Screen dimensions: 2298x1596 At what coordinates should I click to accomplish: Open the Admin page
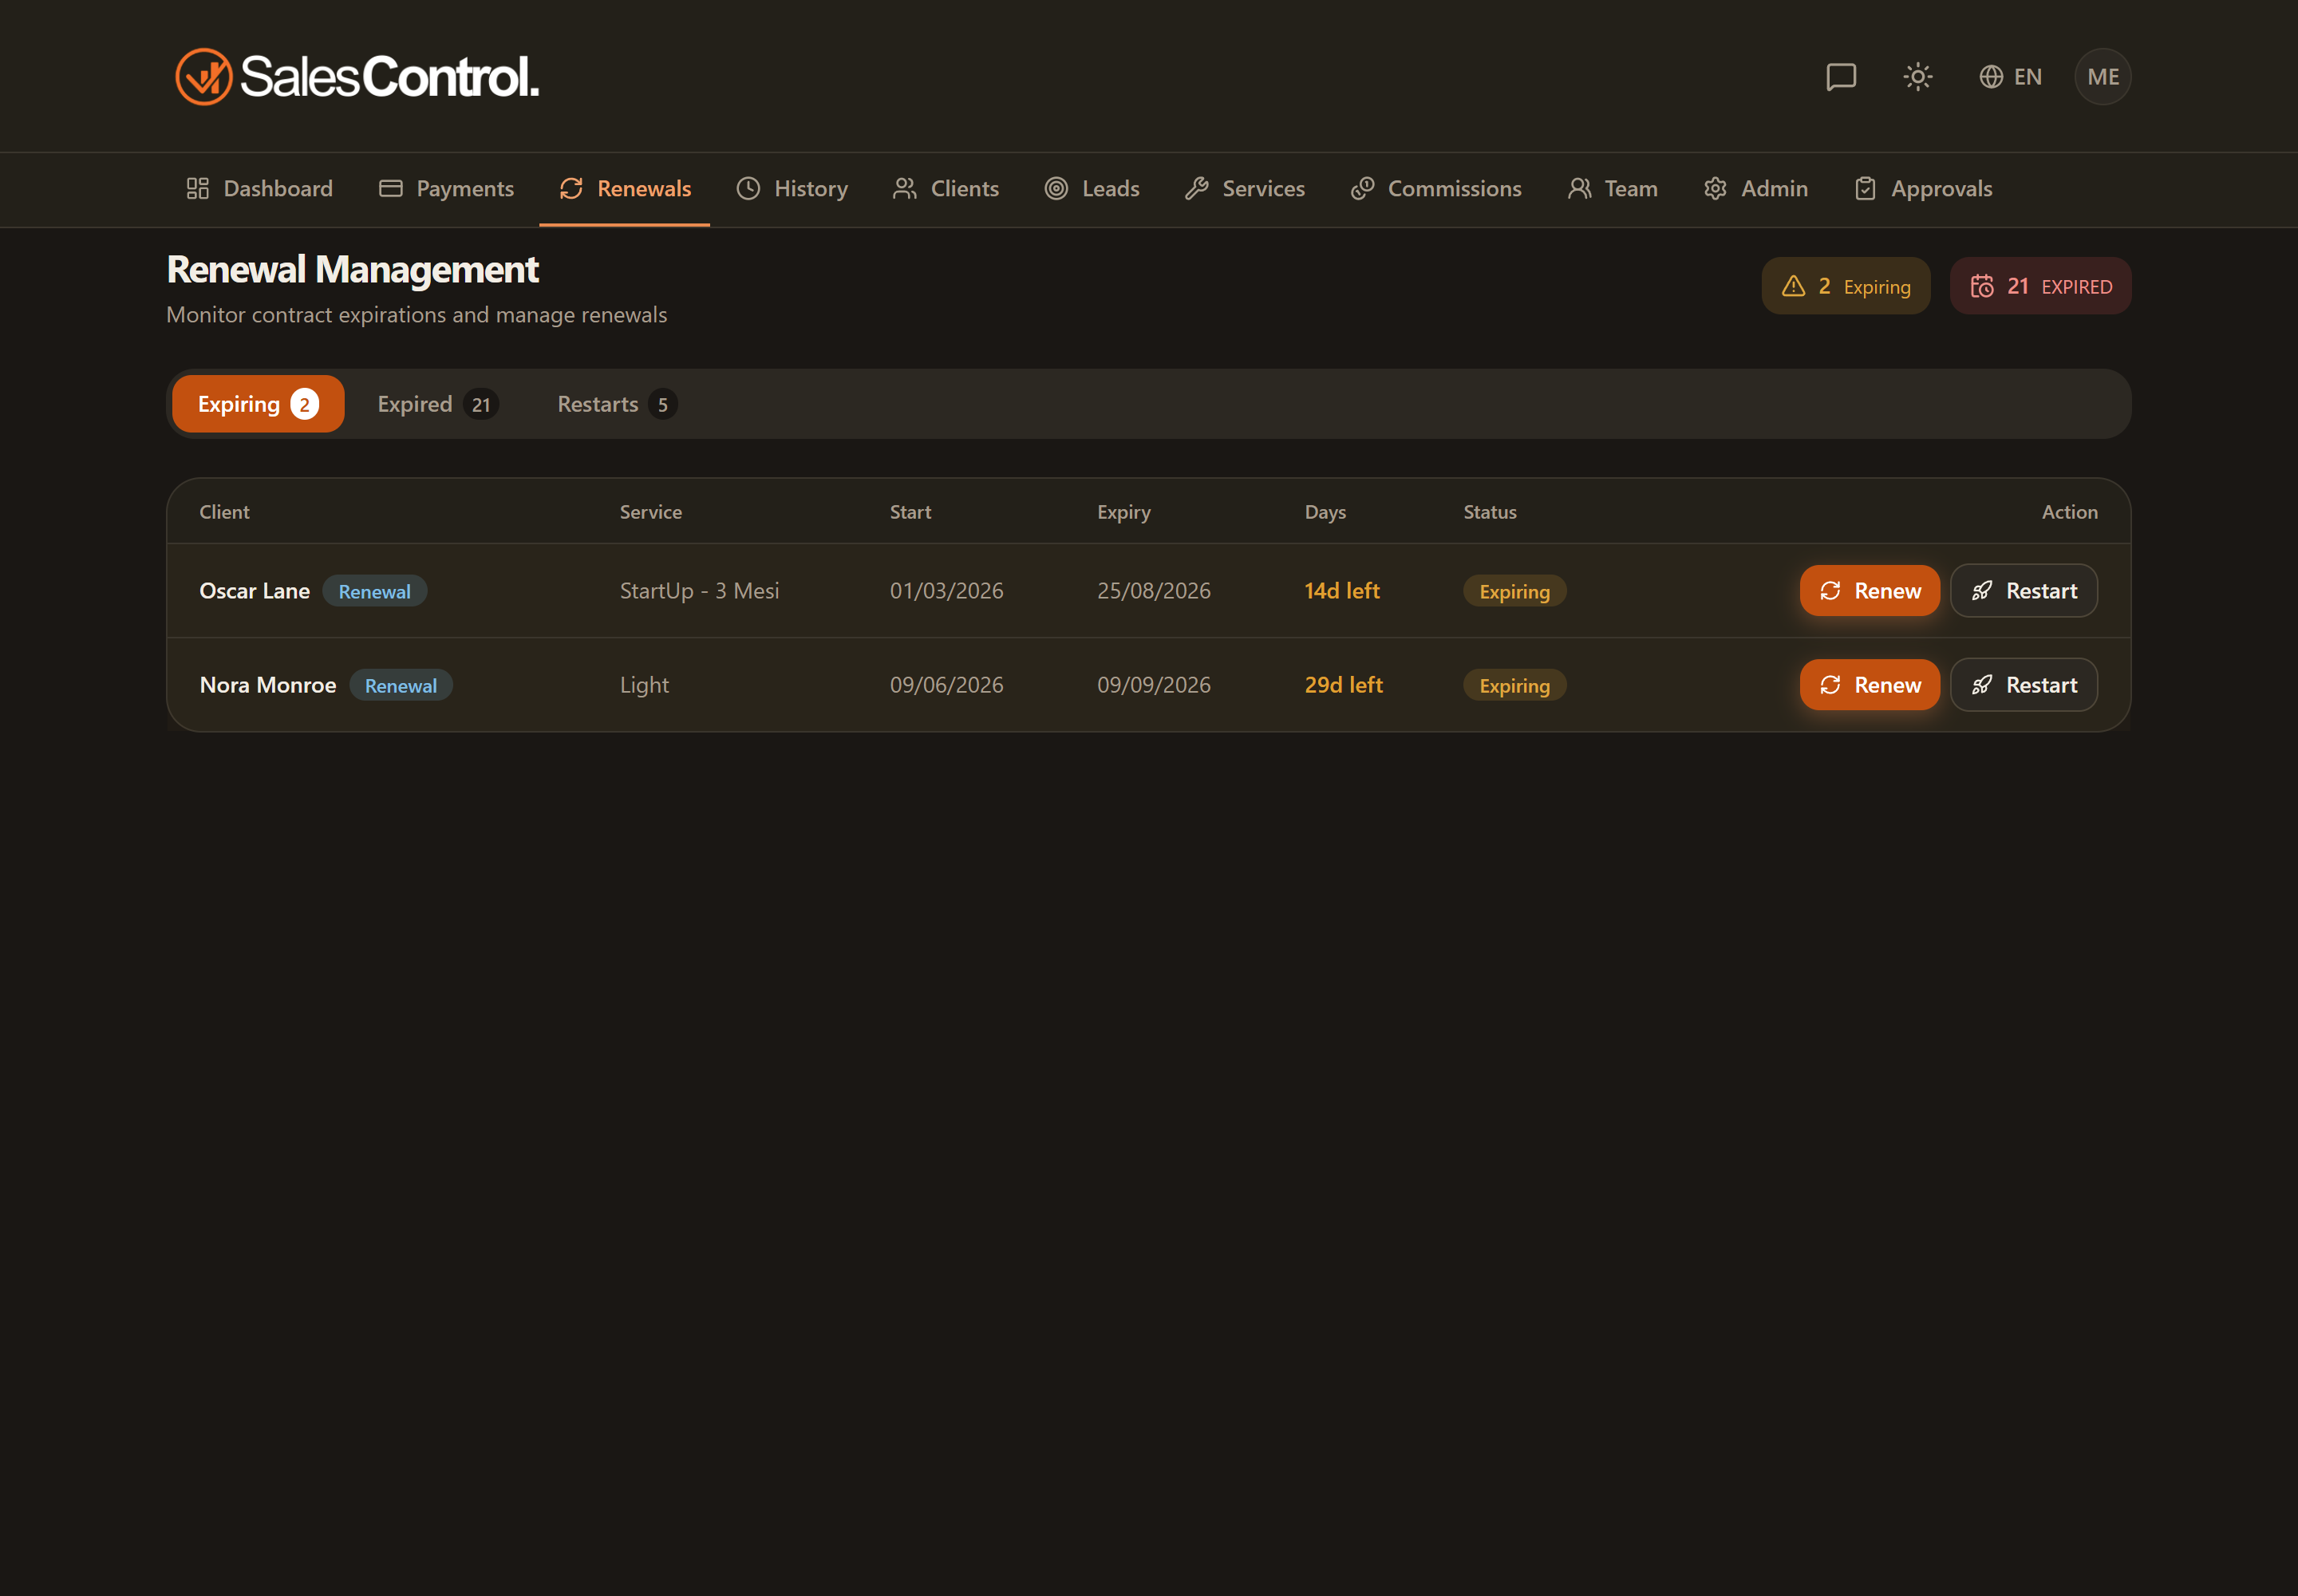point(1755,189)
